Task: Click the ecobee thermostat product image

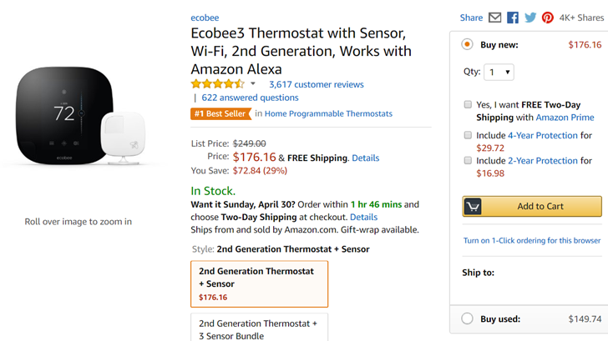Action: [x=81, y=116]
